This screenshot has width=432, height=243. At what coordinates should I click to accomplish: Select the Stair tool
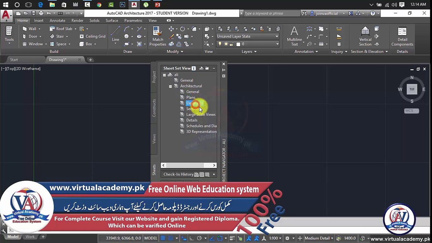tap(57, 36)
